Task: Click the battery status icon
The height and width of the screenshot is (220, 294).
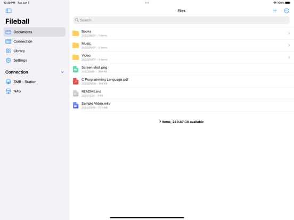Action: (288, 3)
